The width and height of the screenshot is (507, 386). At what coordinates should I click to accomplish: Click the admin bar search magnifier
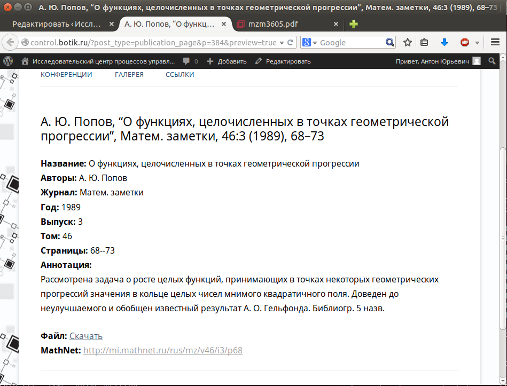click(x=492, y=61)
